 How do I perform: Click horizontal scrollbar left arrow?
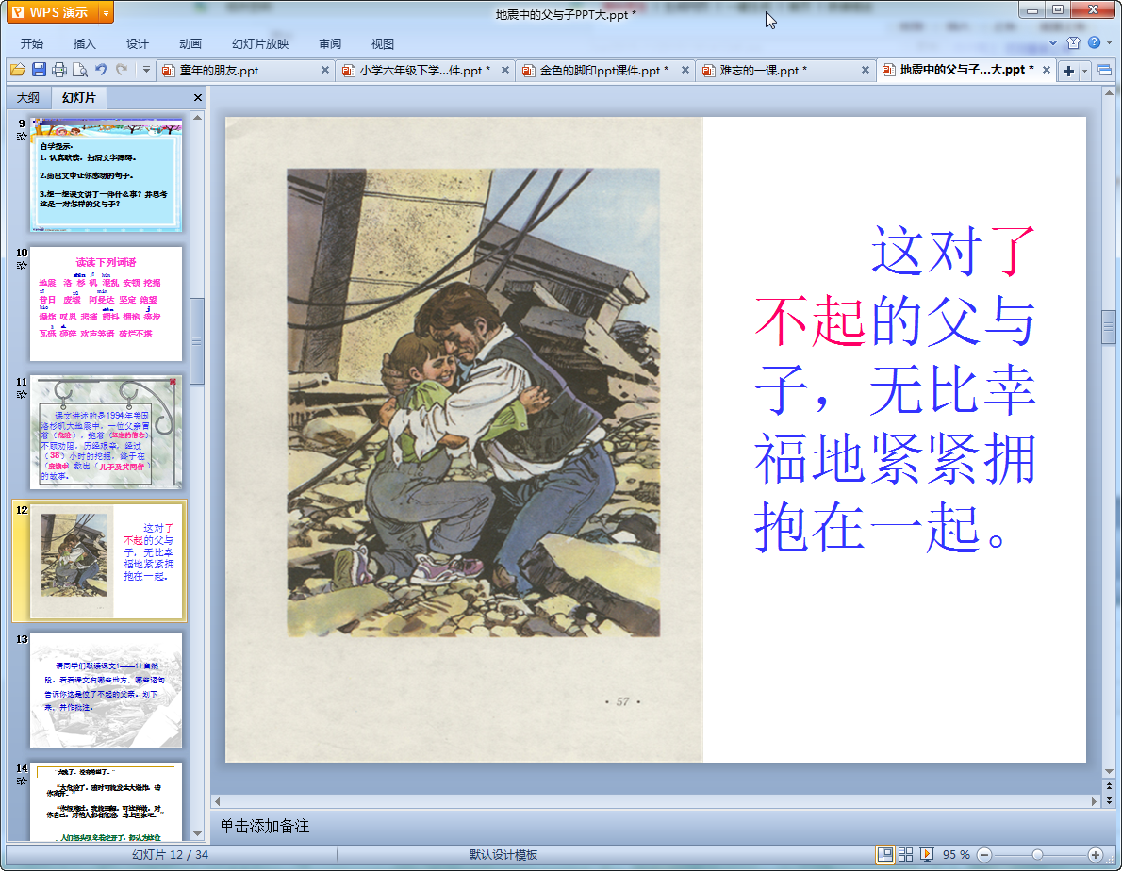tap(218, 801)
